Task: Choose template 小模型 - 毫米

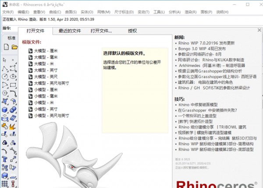Action: point(43,96)
